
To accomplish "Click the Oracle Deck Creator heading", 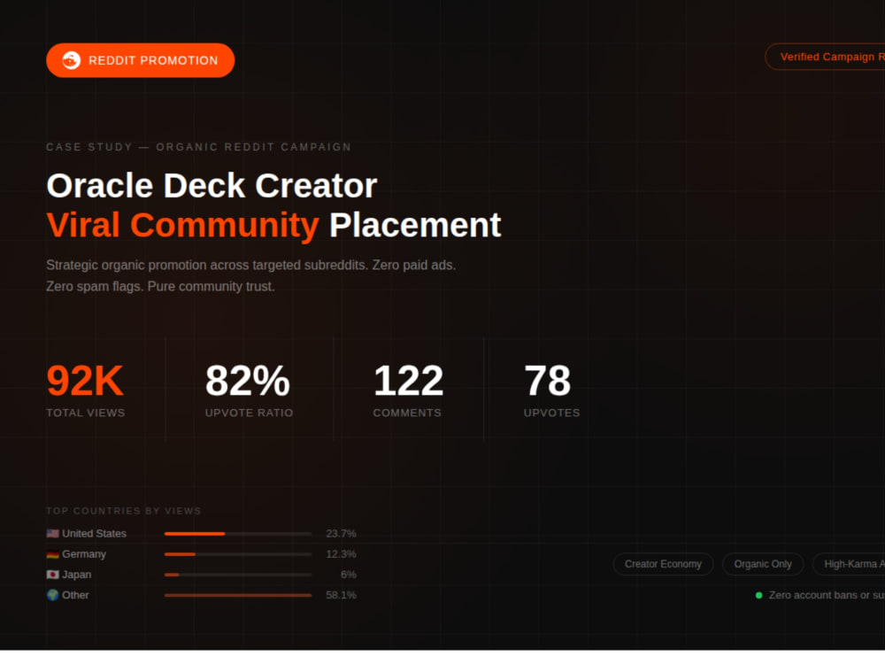I will (x=212, y=185).
